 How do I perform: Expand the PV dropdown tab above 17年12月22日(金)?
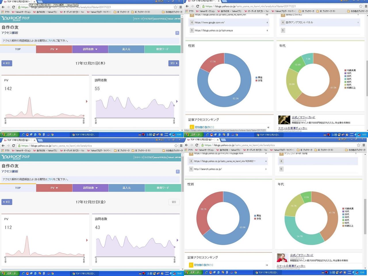pos(54,188)
